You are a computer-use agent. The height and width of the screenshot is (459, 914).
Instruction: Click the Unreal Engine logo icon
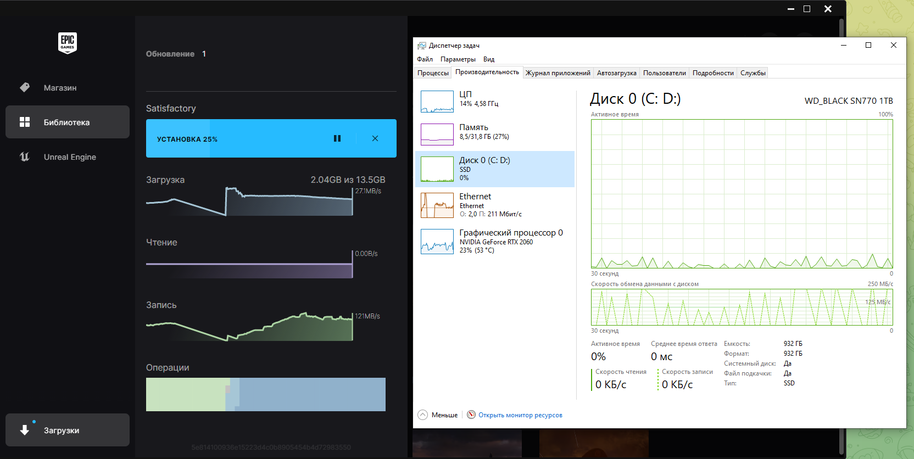pyautogui.click(x=25, y=156)
